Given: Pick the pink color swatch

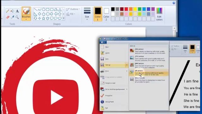Looking at the screenshot, I should click(x=126, y=14).
